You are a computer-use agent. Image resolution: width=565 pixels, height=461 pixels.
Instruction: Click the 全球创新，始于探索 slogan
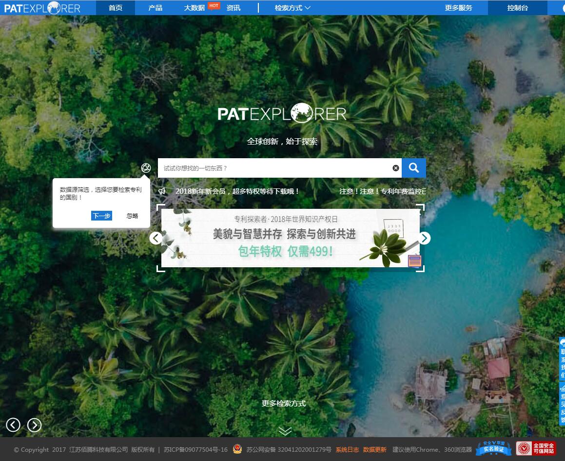tap(282, 142)
